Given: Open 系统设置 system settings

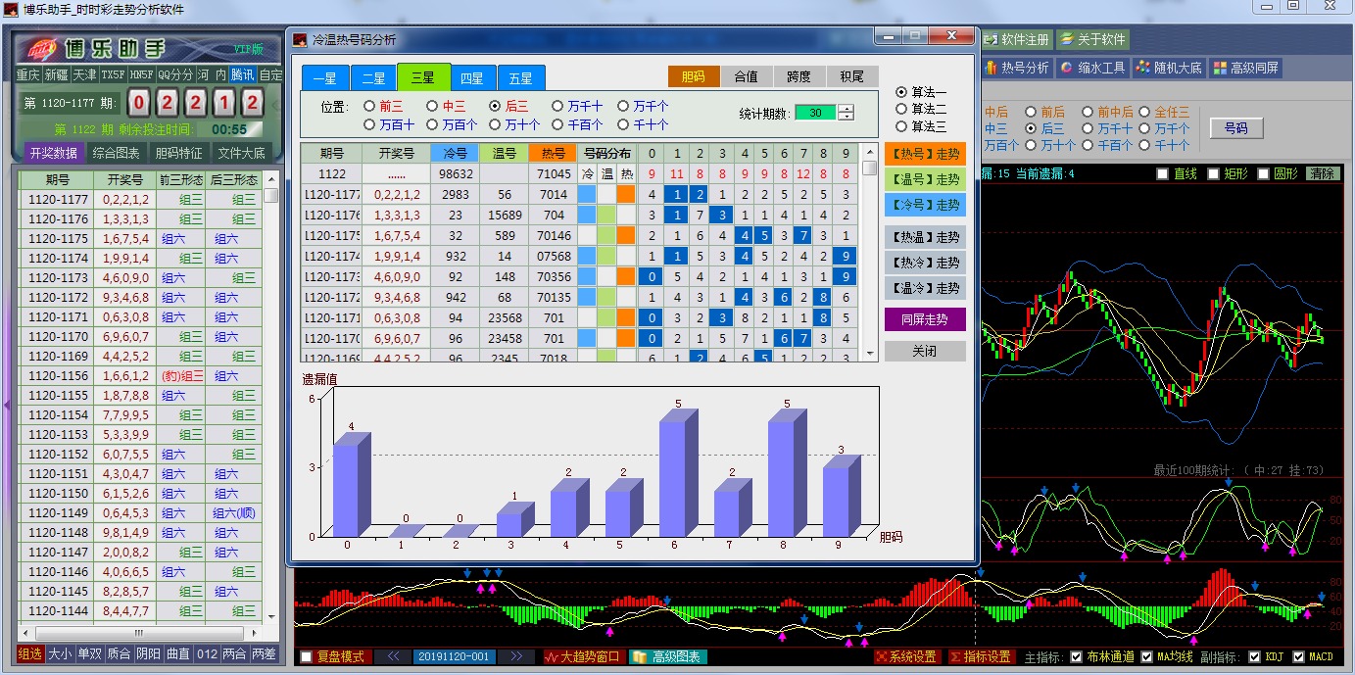Looking at the screenshot, I should (x=906, y=656).
